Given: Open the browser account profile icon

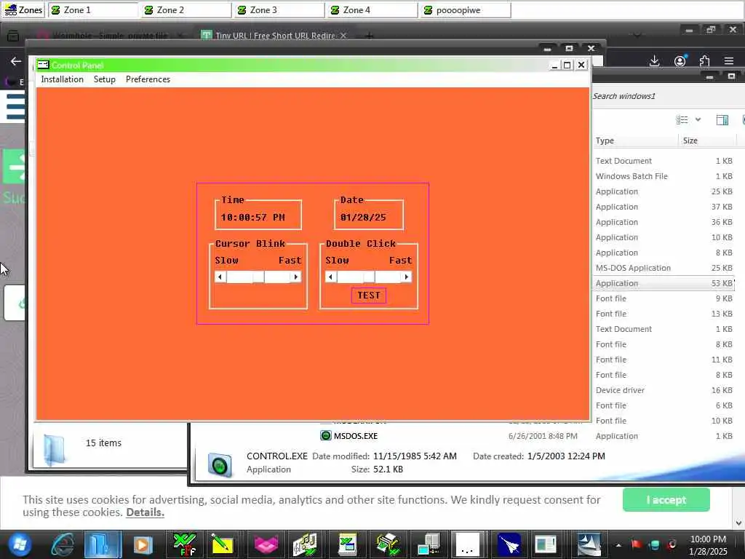Looking at the screenshot, I should tap(680, 61).
